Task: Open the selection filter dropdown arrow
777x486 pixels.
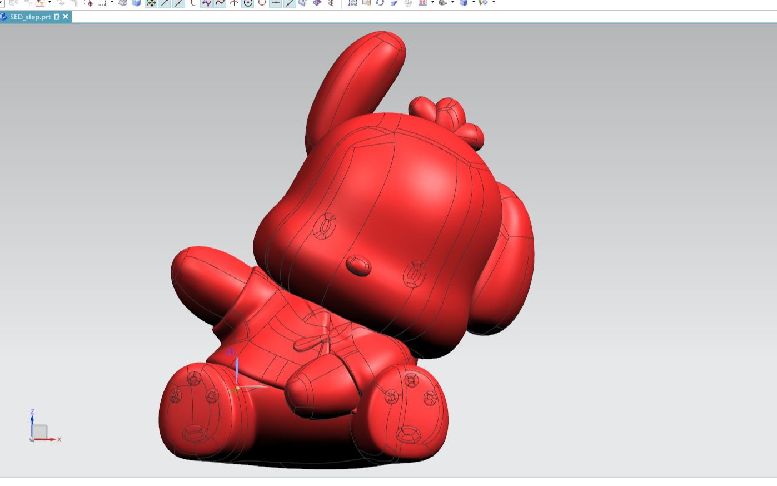Action: (x=49, y=2)
